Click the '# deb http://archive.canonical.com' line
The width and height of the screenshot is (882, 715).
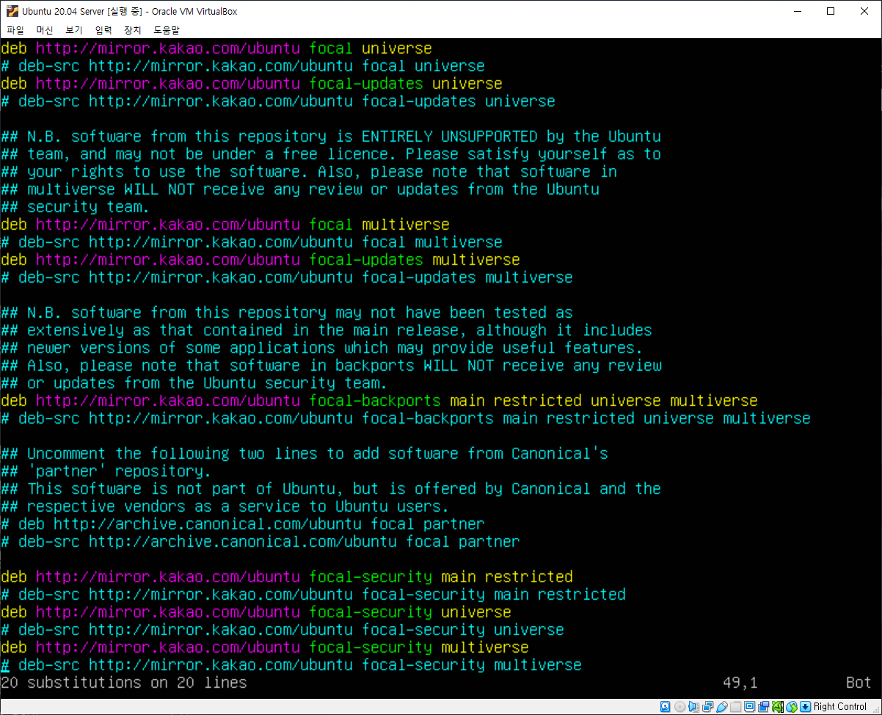coord(243,524)
